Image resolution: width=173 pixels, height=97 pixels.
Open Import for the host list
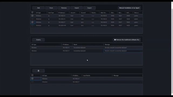click(77, 8)
